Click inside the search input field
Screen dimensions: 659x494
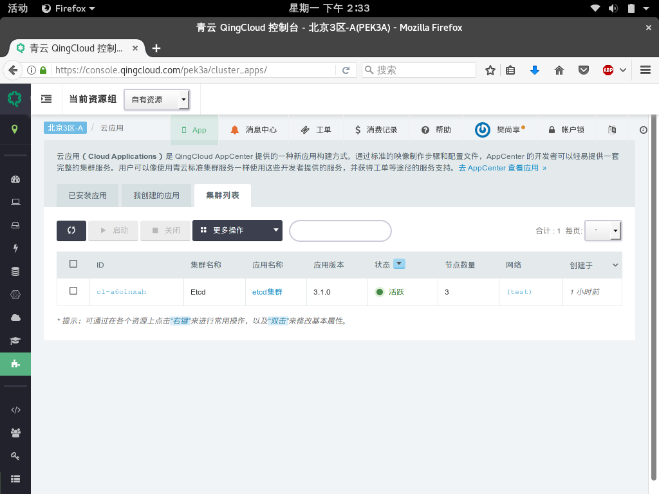click(340, 230)
